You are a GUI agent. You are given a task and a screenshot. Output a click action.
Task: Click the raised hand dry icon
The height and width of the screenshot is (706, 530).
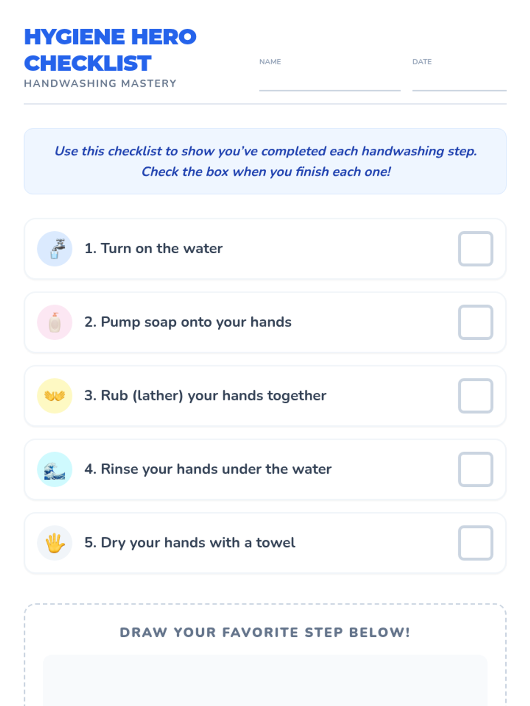pos(54,543)
